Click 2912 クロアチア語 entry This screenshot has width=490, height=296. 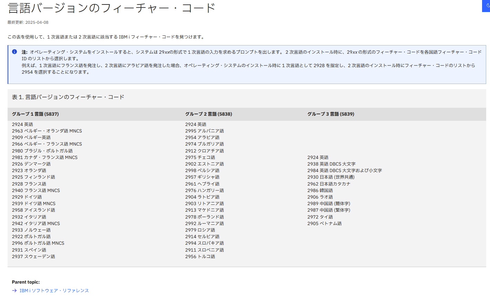coord(204,151)
